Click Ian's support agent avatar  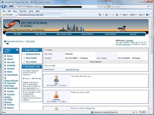(56, 79)
